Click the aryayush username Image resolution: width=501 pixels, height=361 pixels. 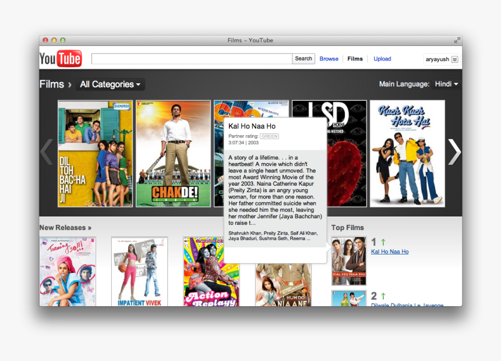[x=437, y=59]
